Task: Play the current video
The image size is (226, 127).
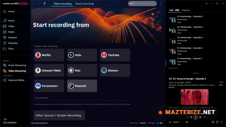Action: click(x=196, y=117)
